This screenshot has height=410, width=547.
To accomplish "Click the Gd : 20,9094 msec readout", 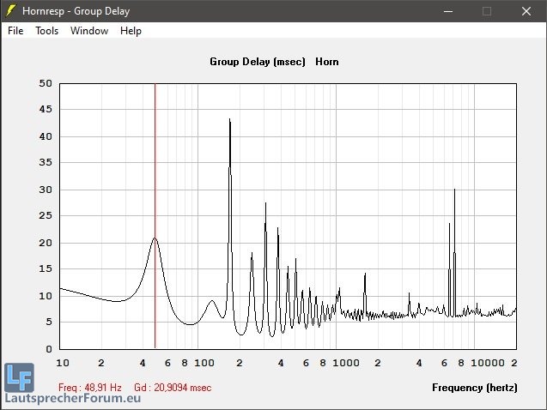I will (x=173, y=388).
